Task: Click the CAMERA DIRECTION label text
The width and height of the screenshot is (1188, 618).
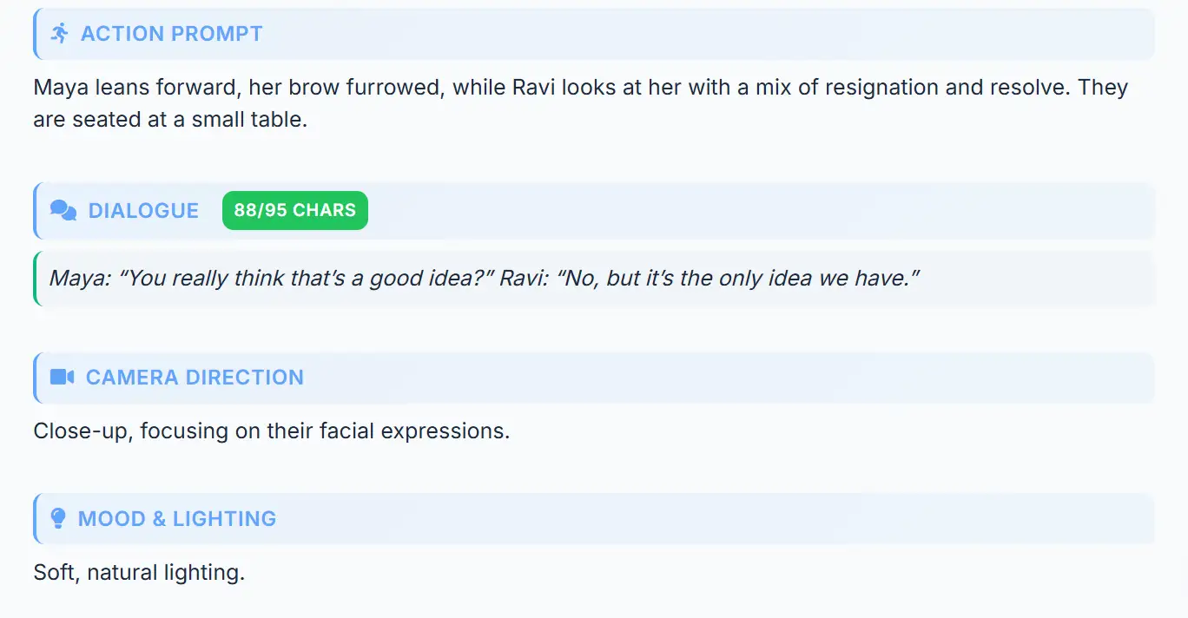Action: [x=195, y=377]
